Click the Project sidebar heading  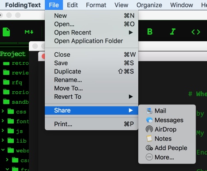coord(13,54)
